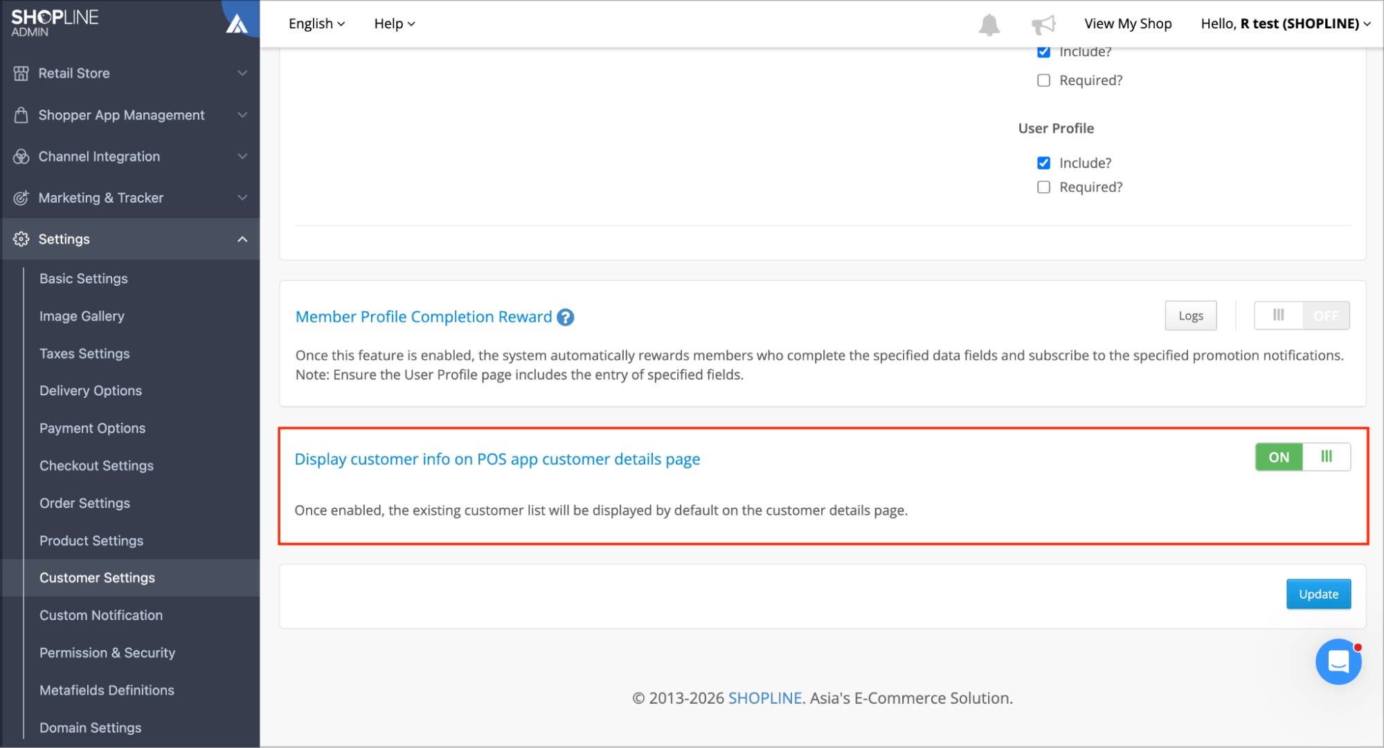Click the Settings gear icon in sidebar
This screenshot has width=1384, height=748.
coord(21,239)
